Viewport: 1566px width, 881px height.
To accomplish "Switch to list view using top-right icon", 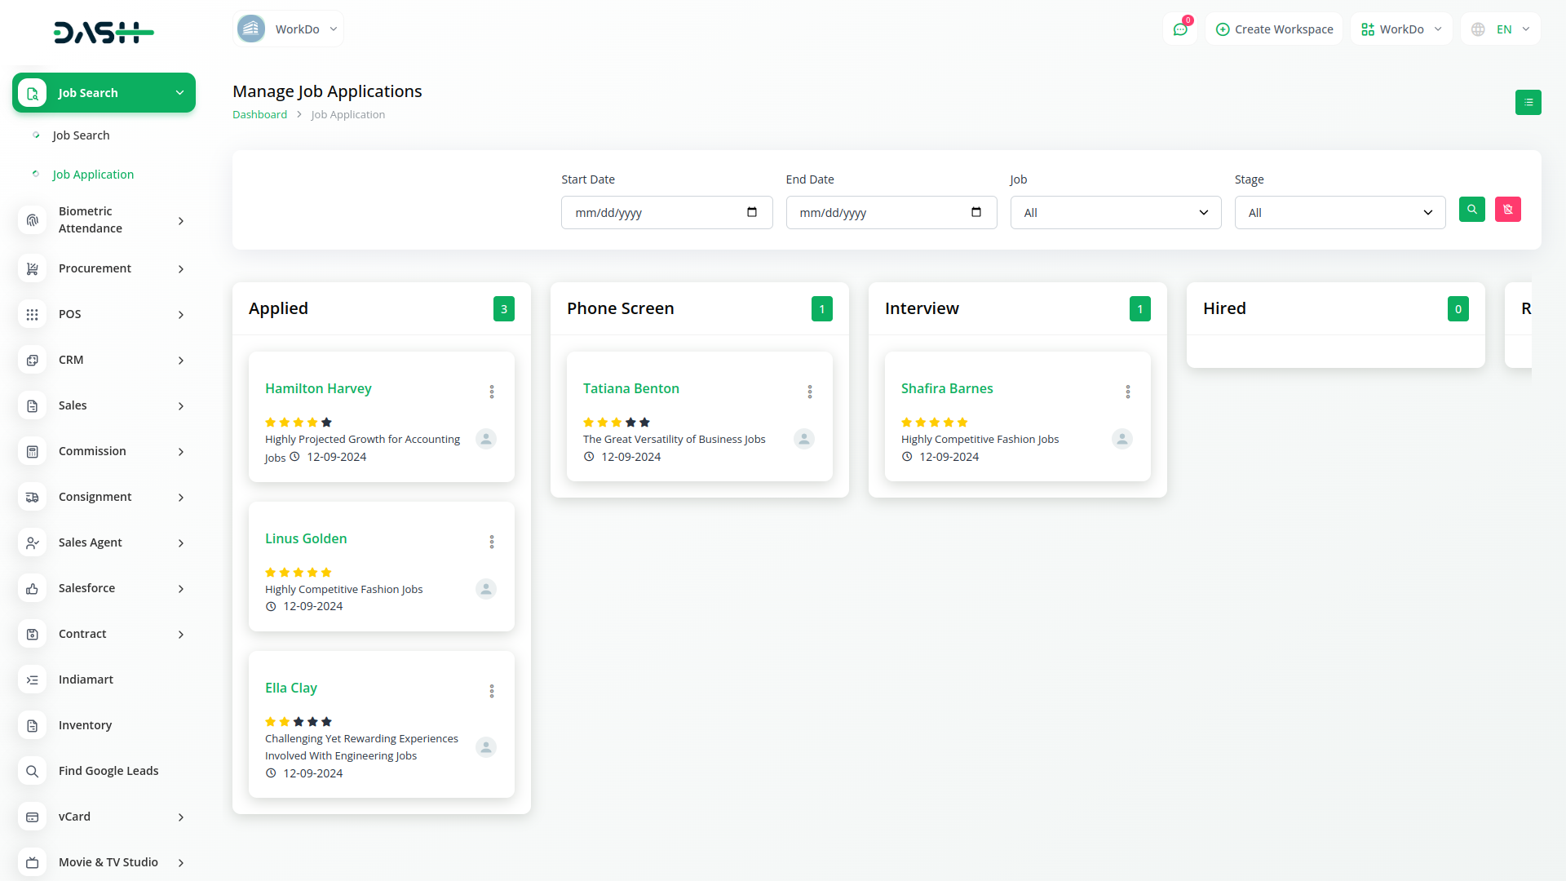I will pos(1528,103).
